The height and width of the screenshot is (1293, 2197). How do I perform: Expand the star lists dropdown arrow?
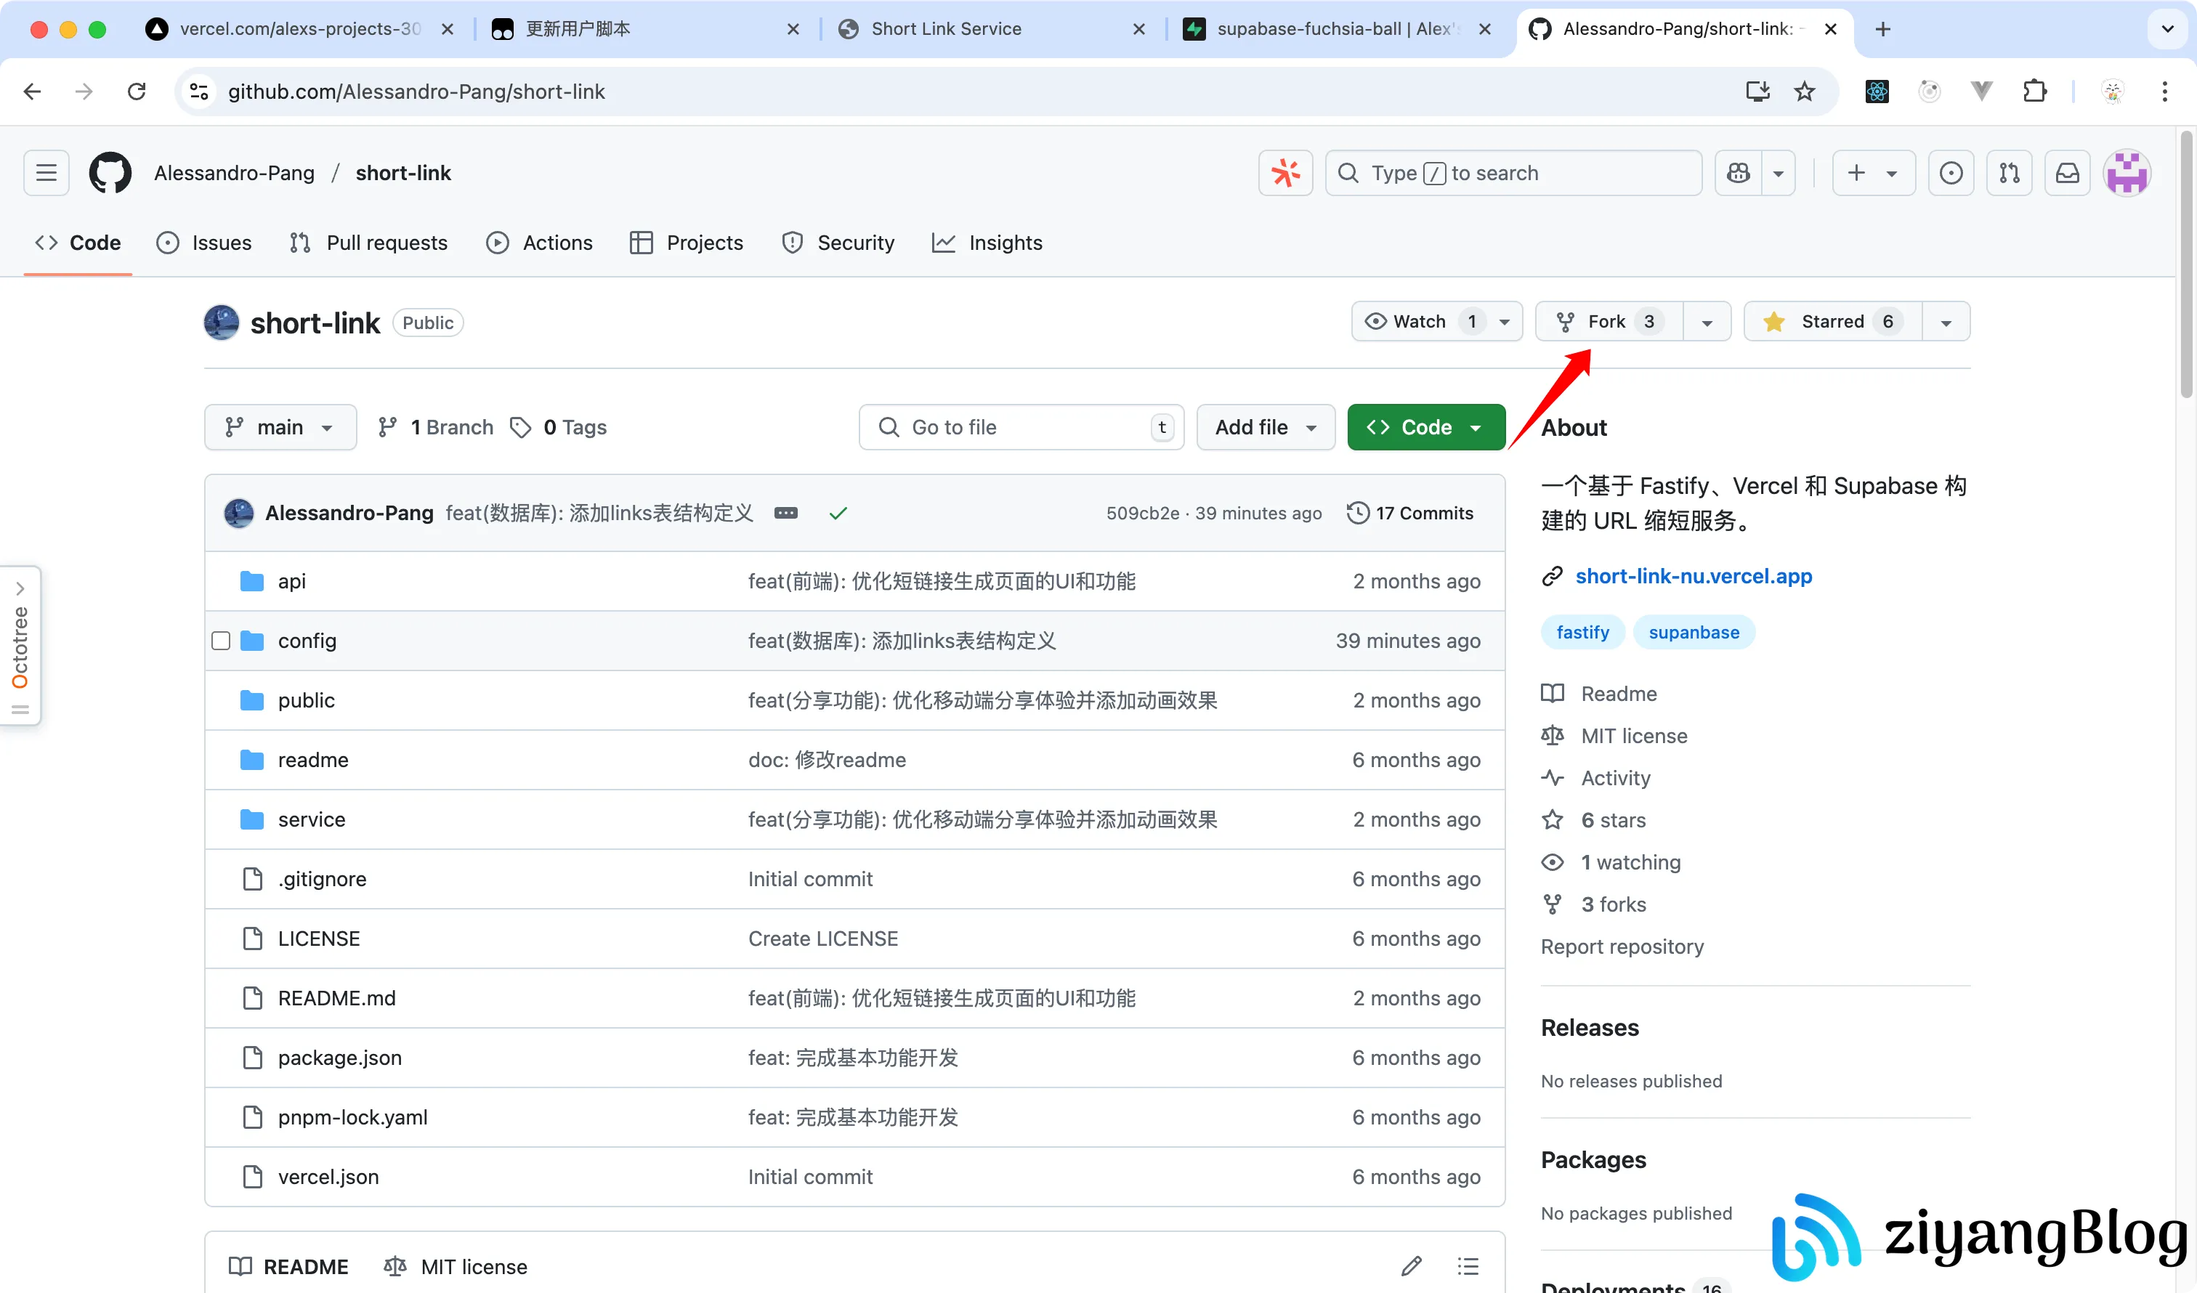tap(1946, 322)
